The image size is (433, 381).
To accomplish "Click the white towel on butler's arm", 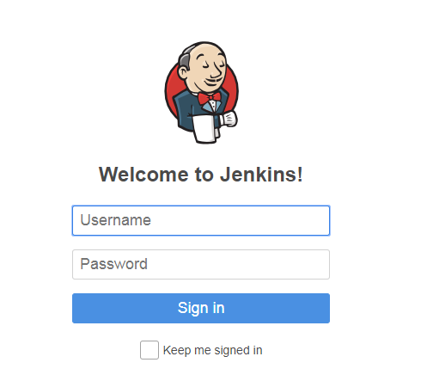I will click(x=205, y=128).
